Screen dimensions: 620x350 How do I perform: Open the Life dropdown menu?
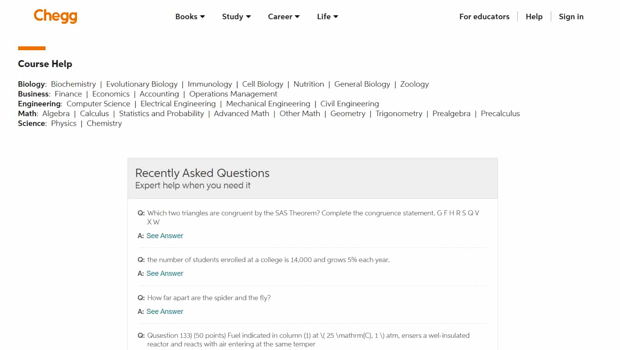327,16
